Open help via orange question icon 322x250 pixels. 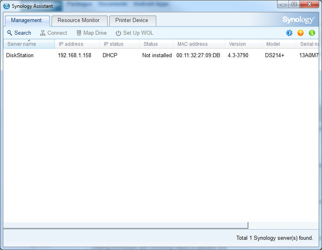pos(300,33)
